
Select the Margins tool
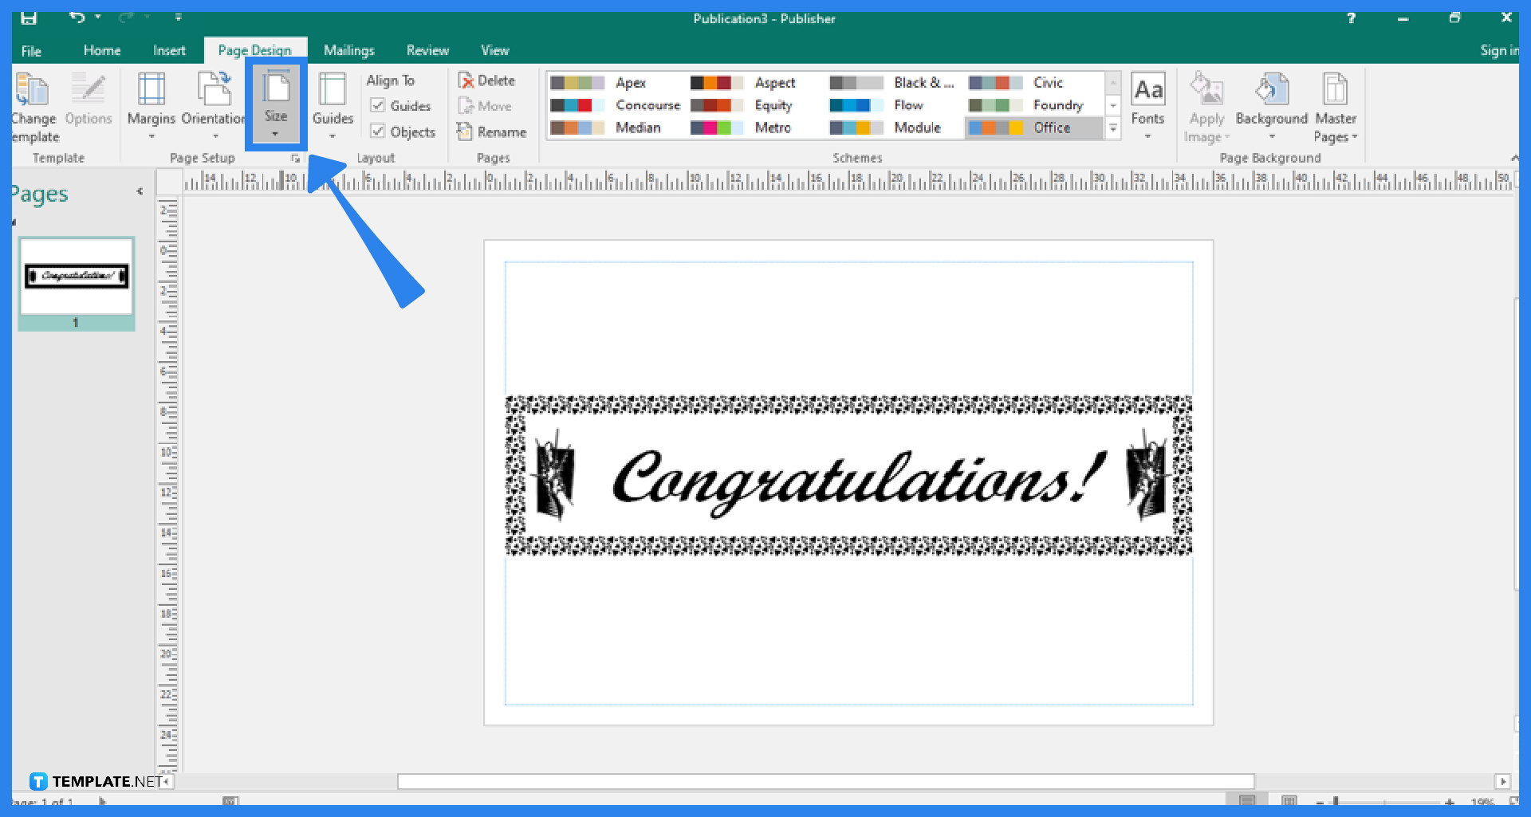point(151,104)
